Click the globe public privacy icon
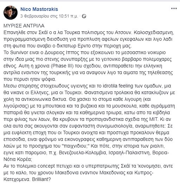 [84, 16]
